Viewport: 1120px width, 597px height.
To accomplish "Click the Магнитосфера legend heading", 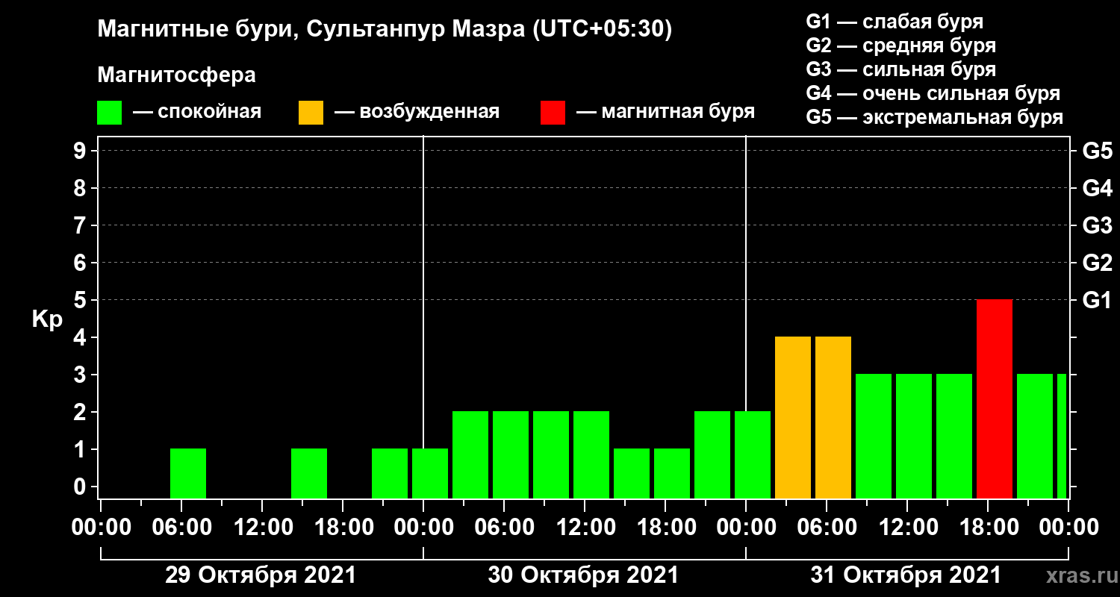I will 176,75.
